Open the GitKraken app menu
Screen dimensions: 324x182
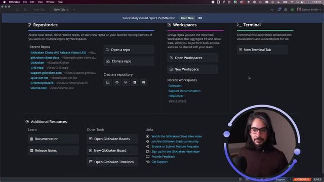pyautogui.click(x=14, y=2)
